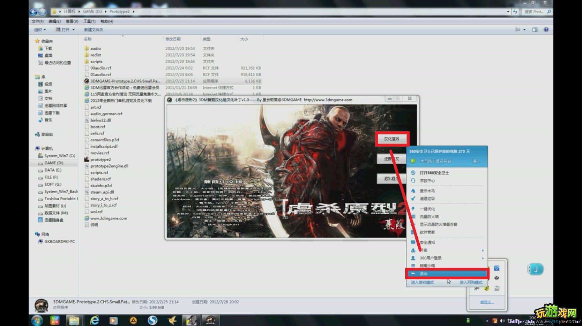Screen dimensions: 582x326
Task: Expand the 打开 button dropdown arrow
Action: [x=73, y=30]
